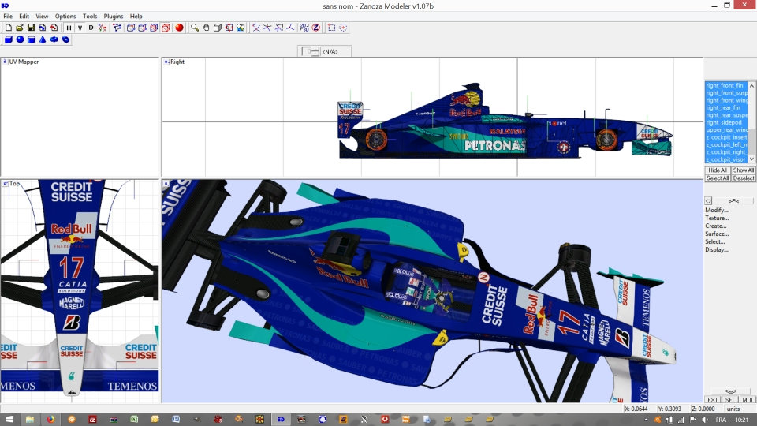Click the red sphere toolbar icon
The image size is (757, 426).
(x=179, y=28)
